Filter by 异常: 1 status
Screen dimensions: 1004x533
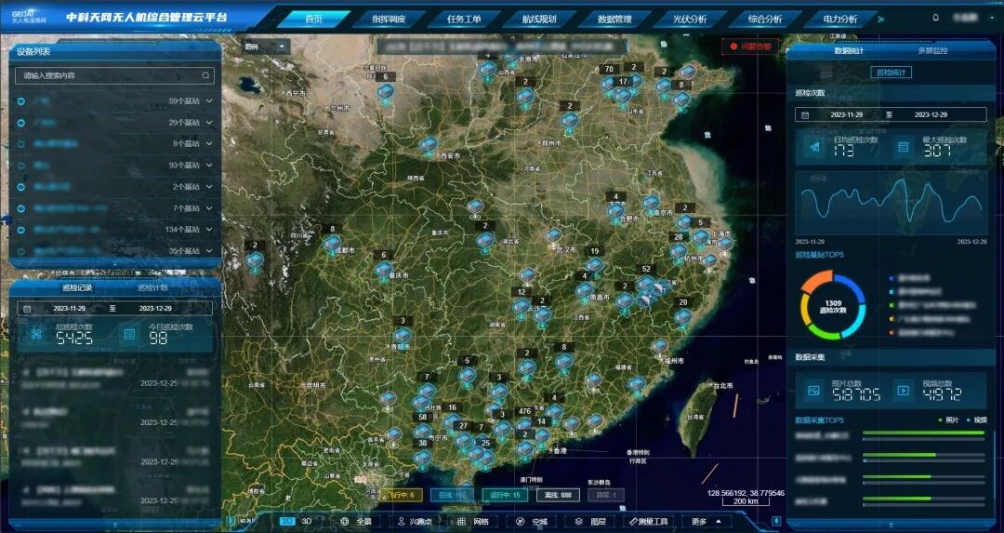(x=605, y=495)
